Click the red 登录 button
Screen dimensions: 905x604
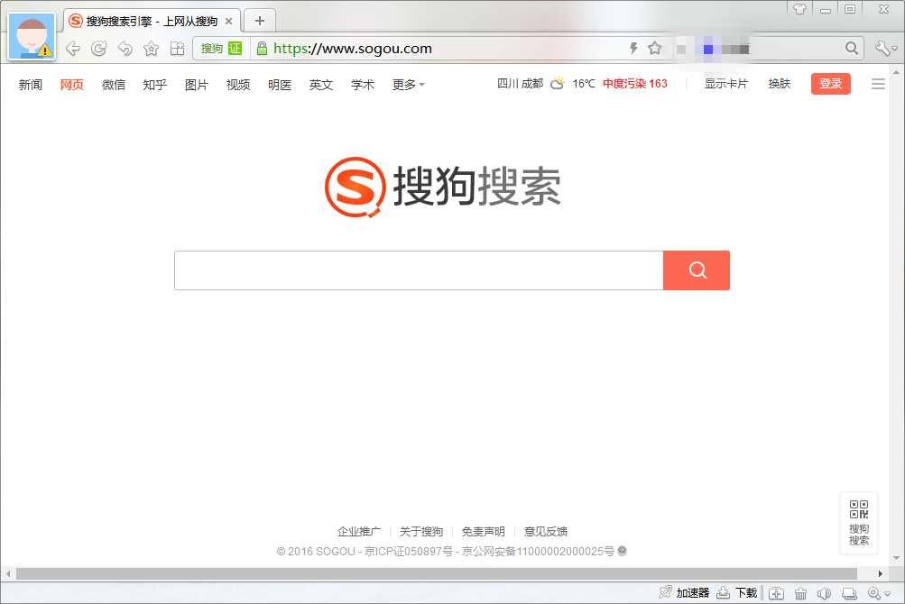pyautogui.click(x=830, y=84)
